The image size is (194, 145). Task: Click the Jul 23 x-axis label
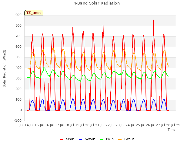click(115, 125)
